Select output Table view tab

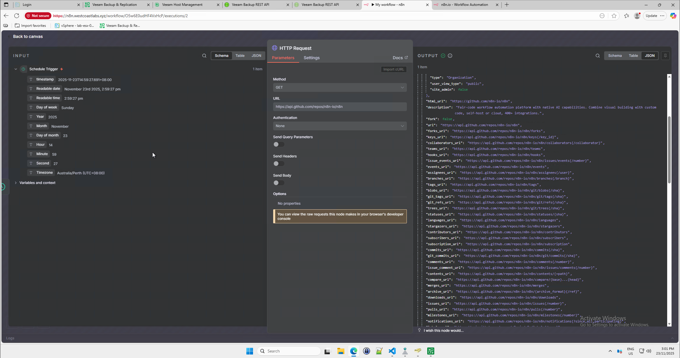[x=633, y=56]
